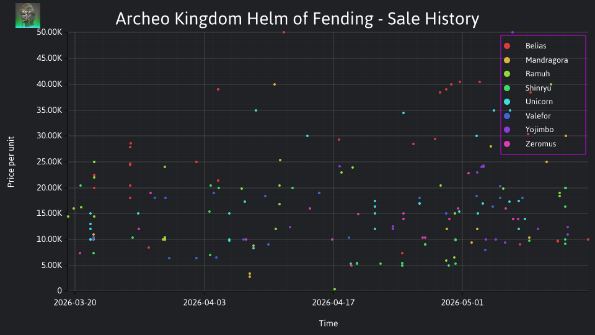
Task: Click the helm item icon thumbnail
Action: pos(28,16)
